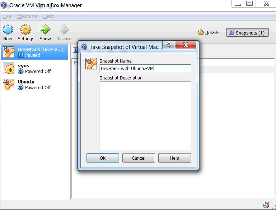Maximize the VirtualBox Manager window
This screenshot has width=276, height=210.
click(249, 4)
